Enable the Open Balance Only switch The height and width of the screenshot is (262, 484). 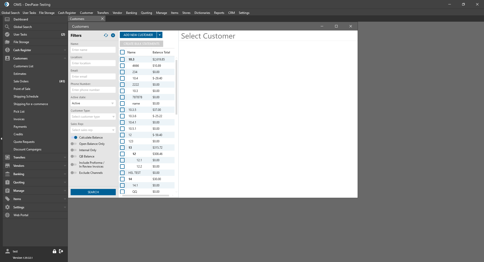[74, 144]
